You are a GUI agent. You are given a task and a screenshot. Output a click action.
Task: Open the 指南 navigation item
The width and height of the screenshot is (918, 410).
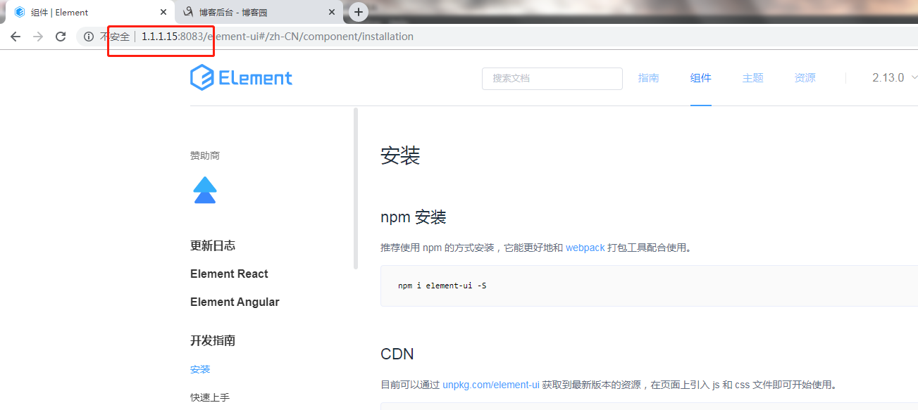[x=649, y=78]
